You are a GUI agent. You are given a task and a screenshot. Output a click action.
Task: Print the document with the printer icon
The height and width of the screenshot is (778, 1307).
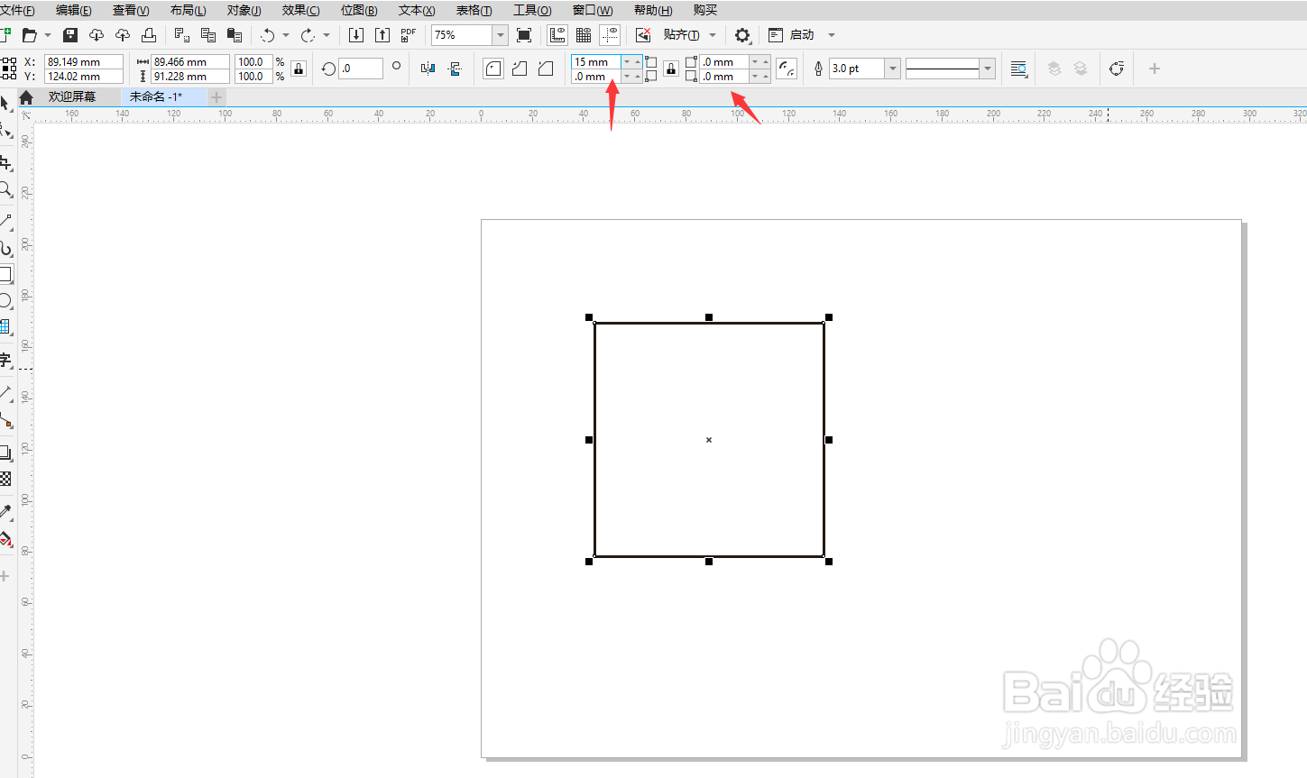click(x=149, y=35)
